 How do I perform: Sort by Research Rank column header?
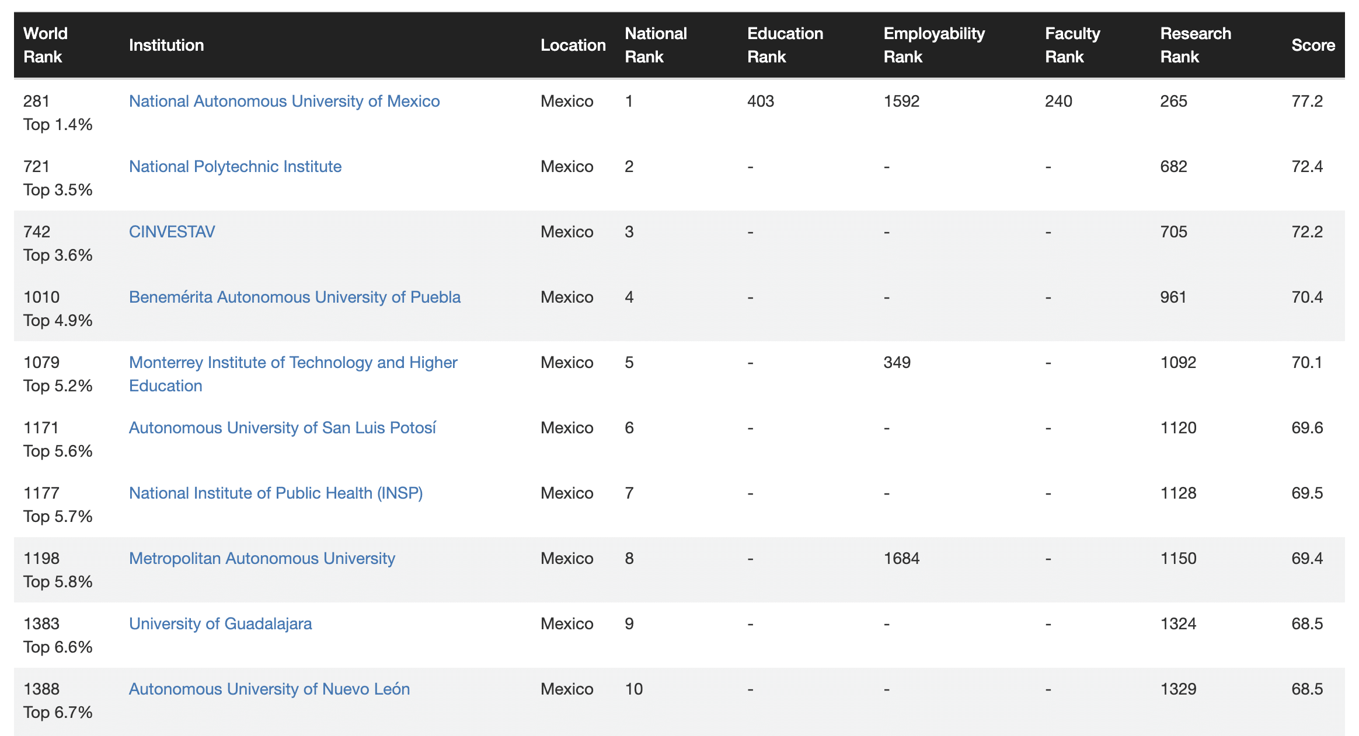[1196, 45]
